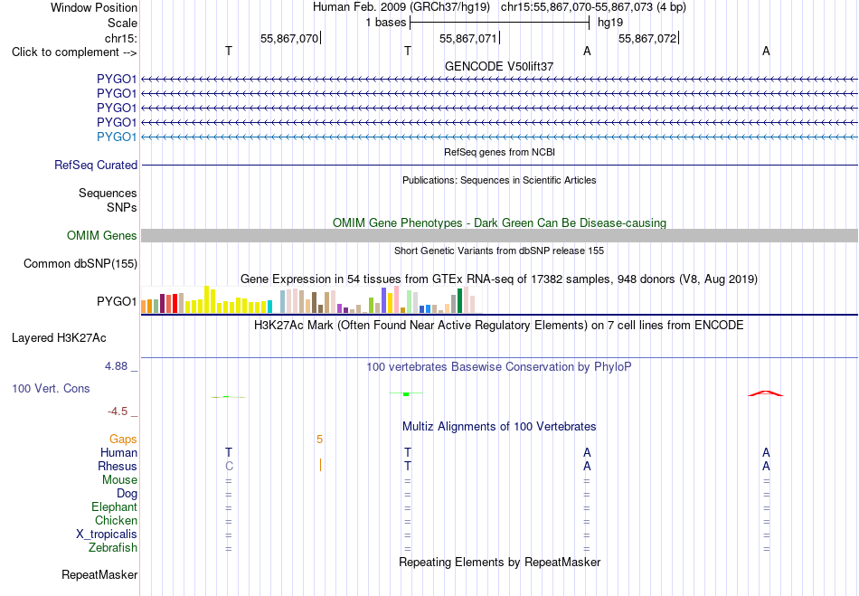The image size is (859, 596).
Task: Open 'Common dbSNP(155)' track label
Action: pos(80,263)
